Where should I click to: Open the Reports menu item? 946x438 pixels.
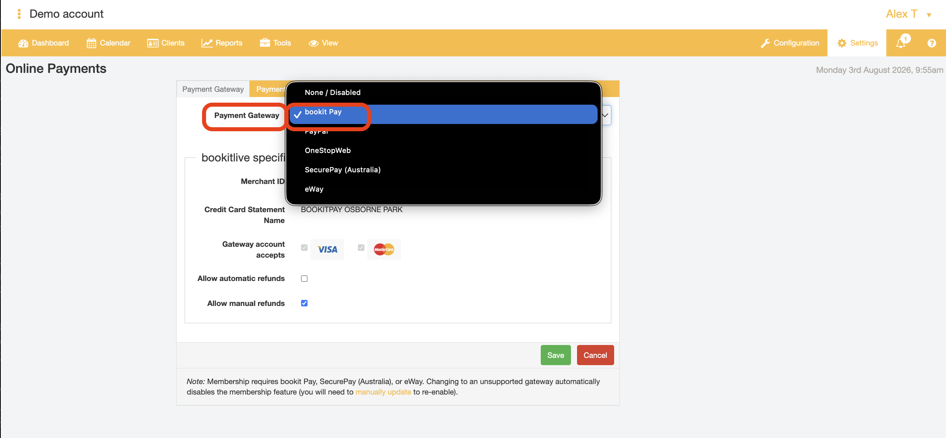[x=222, y=43]
